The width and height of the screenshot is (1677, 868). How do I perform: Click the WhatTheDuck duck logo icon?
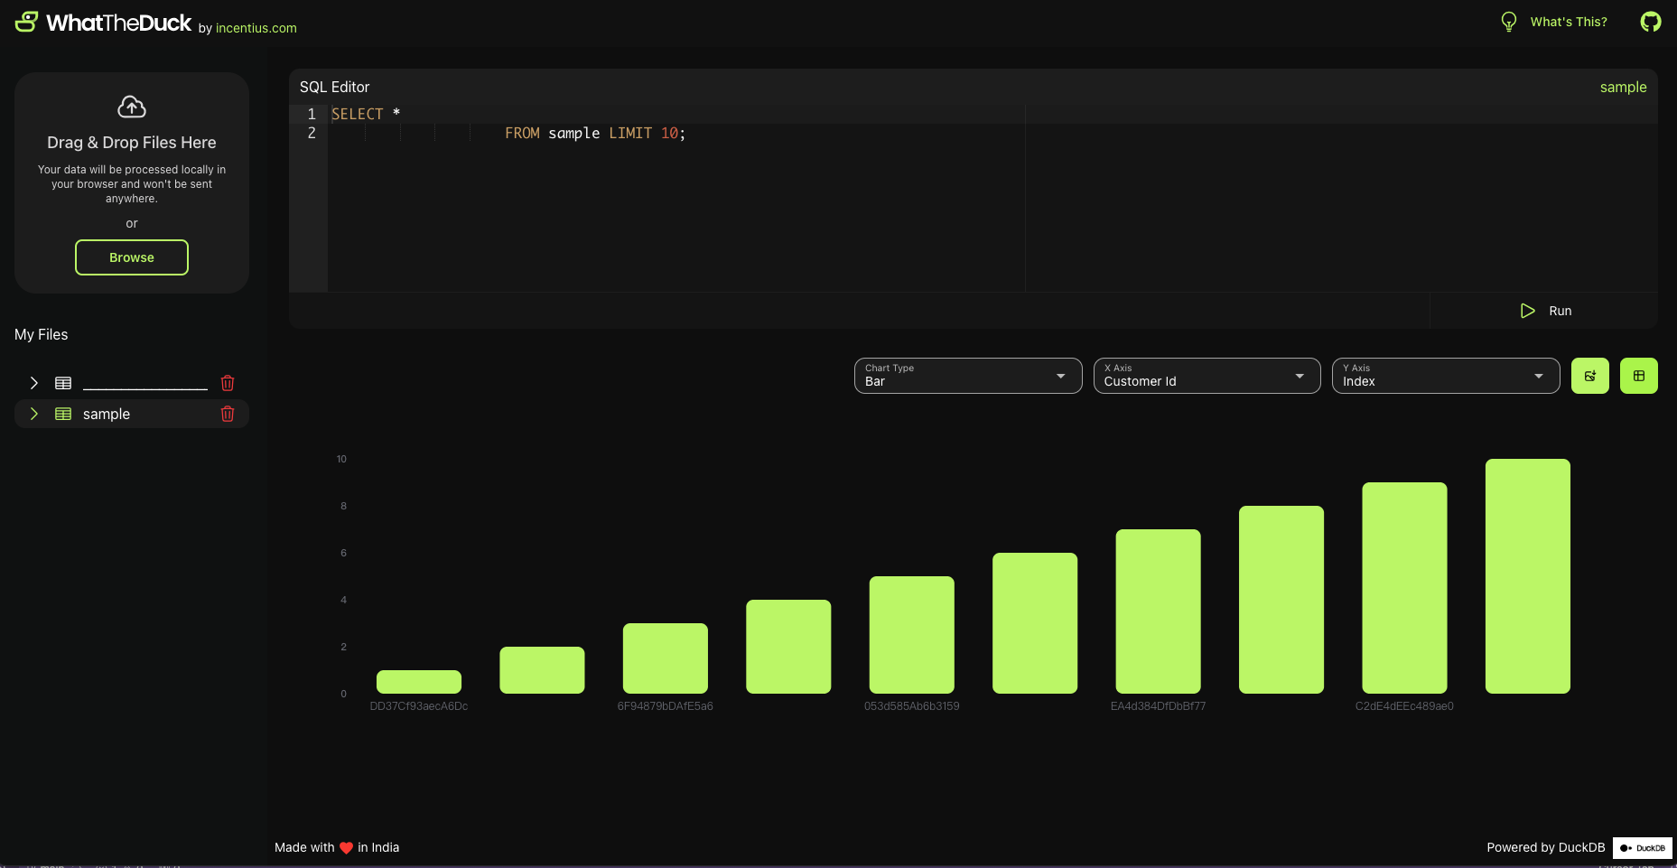pos(27,22)
